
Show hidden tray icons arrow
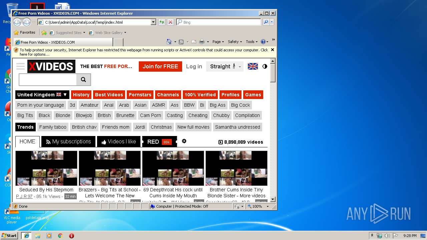[372, 236]
